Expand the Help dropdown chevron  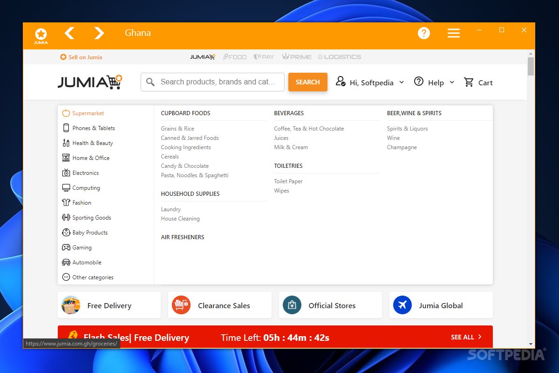[x=451, y=83]
